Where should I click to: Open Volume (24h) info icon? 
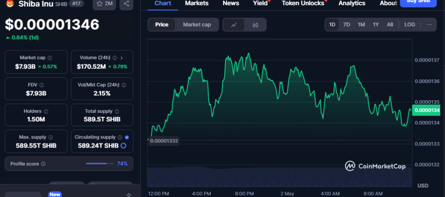pos(115,58)
